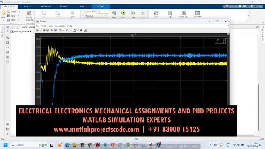The image size is (265, 149).
Task: Click the Open button in File group
Action: coord(12,12)
